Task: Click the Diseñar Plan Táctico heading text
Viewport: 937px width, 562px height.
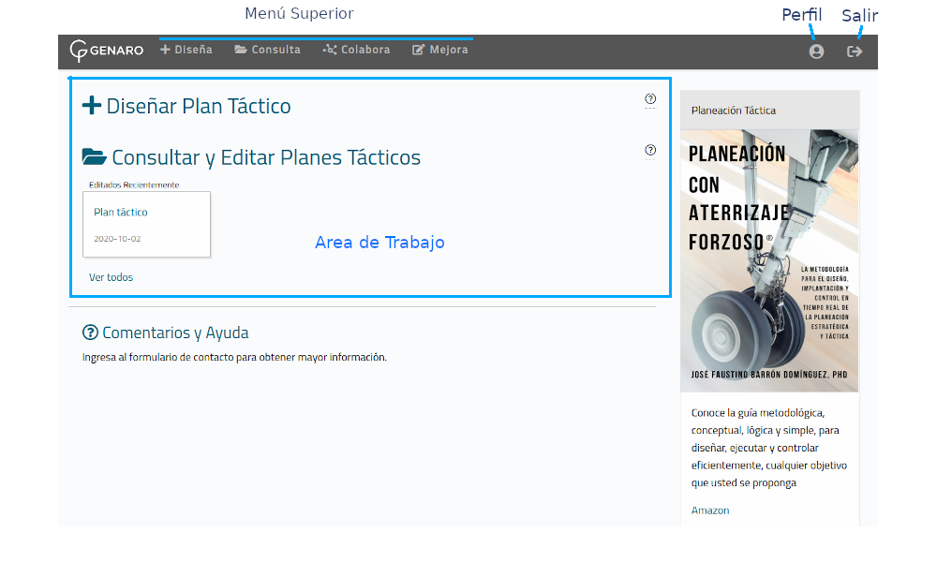Action: [199, 106]
